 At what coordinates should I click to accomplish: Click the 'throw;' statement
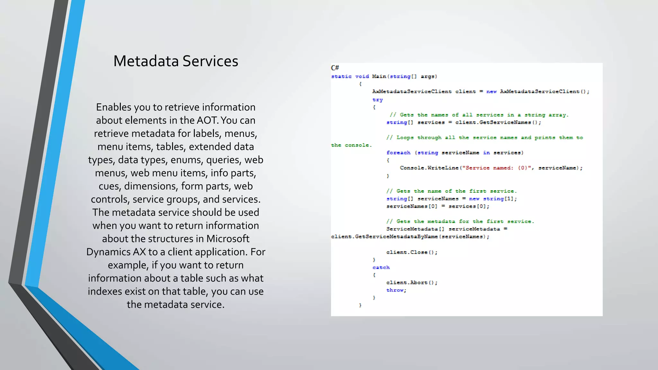(396, 290)
